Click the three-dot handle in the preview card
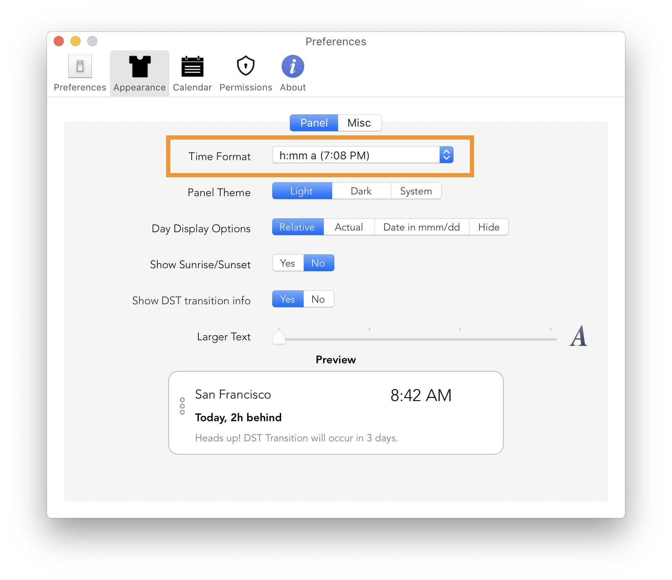This screenshot has height=580, width=672. (x=182, y=406)
